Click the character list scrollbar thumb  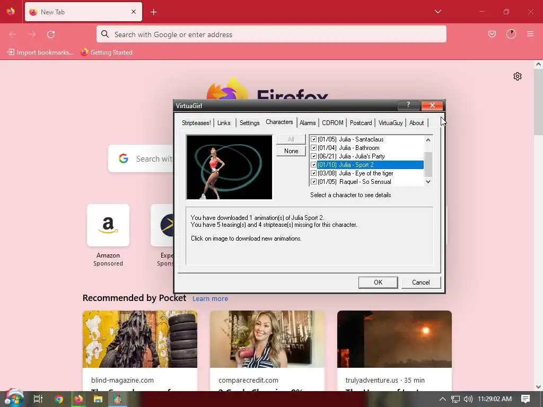tap(428, 164)
